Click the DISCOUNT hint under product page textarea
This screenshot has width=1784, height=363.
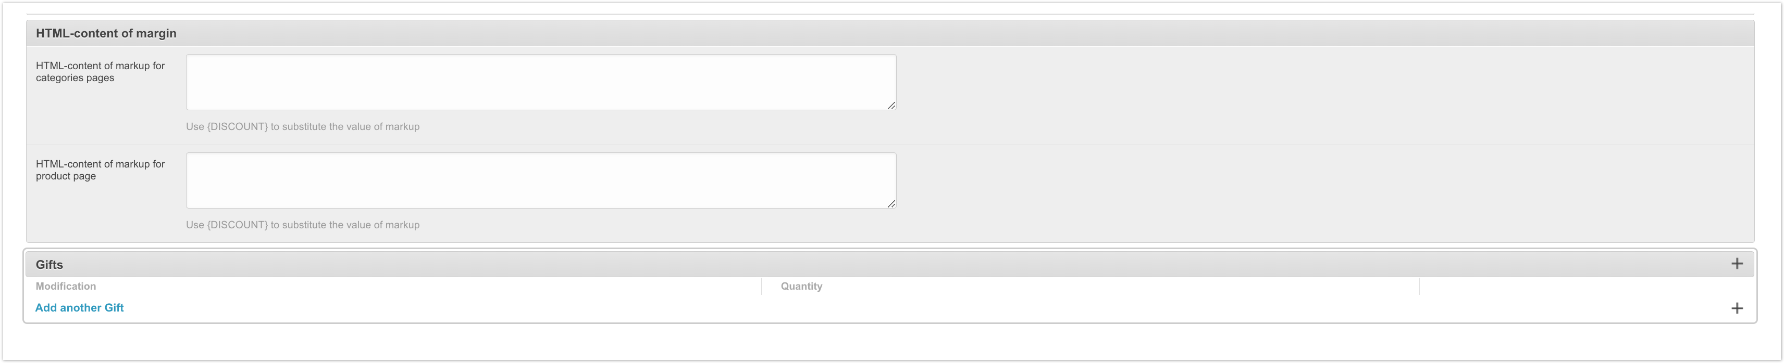(x=303, y=225)
